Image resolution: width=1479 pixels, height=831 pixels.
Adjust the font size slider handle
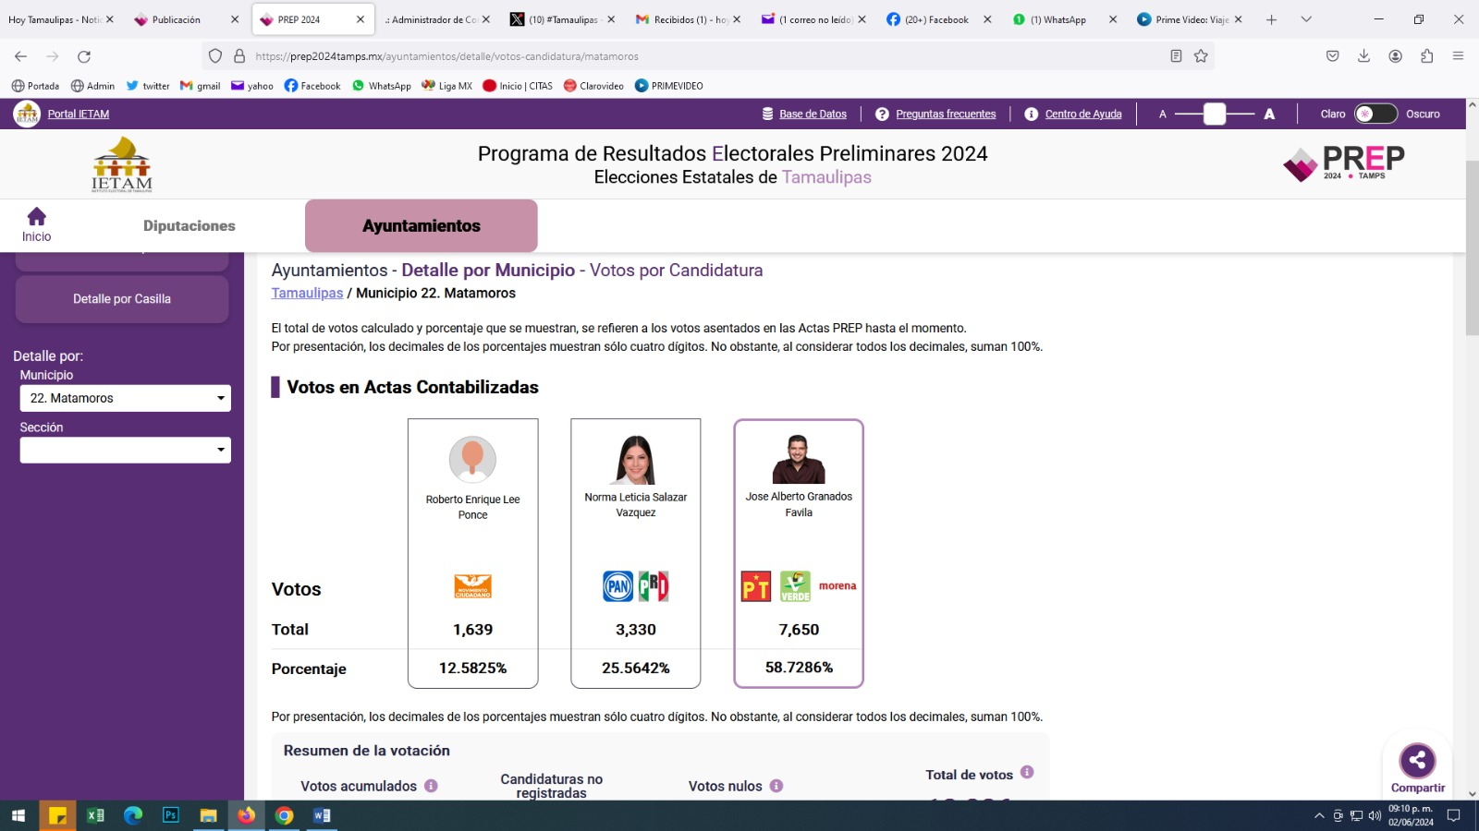[1215, 114]
